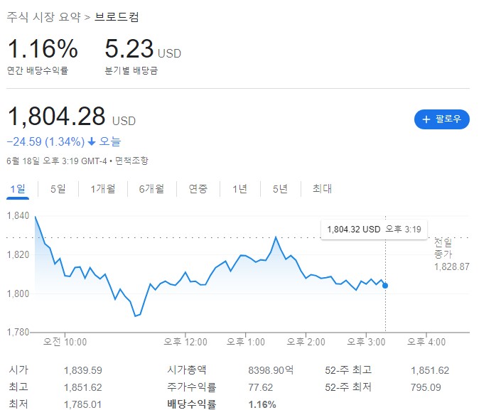Viewport: 501px width, 415px height.
Task: Click the 분기별 배당금 label
Action: (x=131, y=70)
